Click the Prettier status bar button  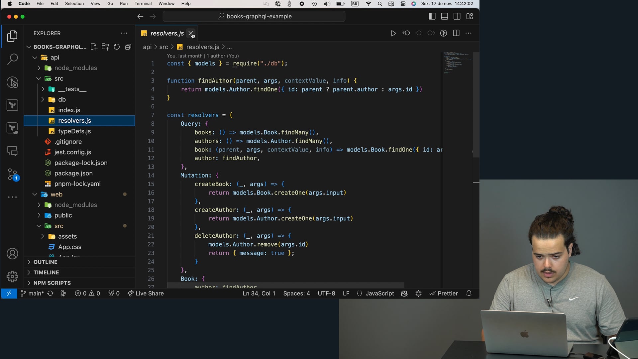(444, 294)
